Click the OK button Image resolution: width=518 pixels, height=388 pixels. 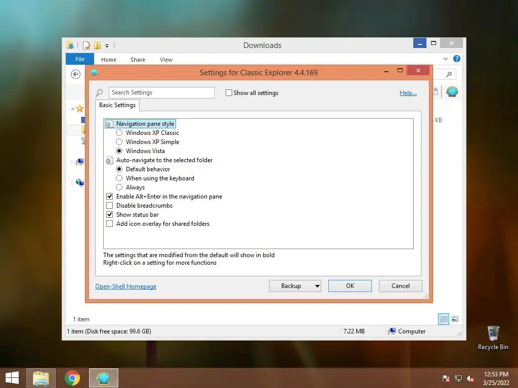(350, 286)
